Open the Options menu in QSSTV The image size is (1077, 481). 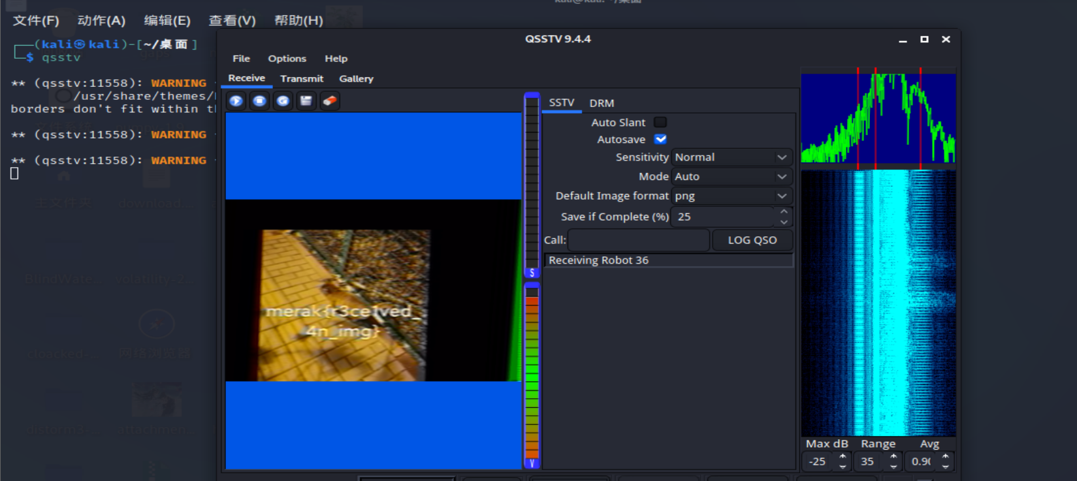[287, 59]
